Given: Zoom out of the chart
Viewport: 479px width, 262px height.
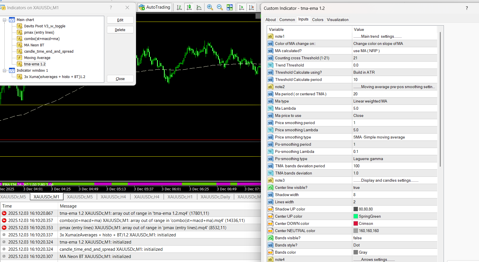Looking at the screenshot, I should (220, 7).
